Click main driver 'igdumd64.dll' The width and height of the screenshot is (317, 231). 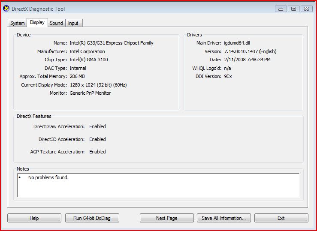tap(237, 43)
